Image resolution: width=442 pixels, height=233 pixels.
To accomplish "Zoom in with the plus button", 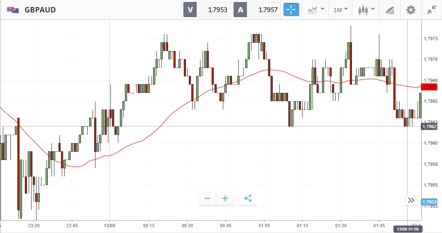I will point(225,199).
